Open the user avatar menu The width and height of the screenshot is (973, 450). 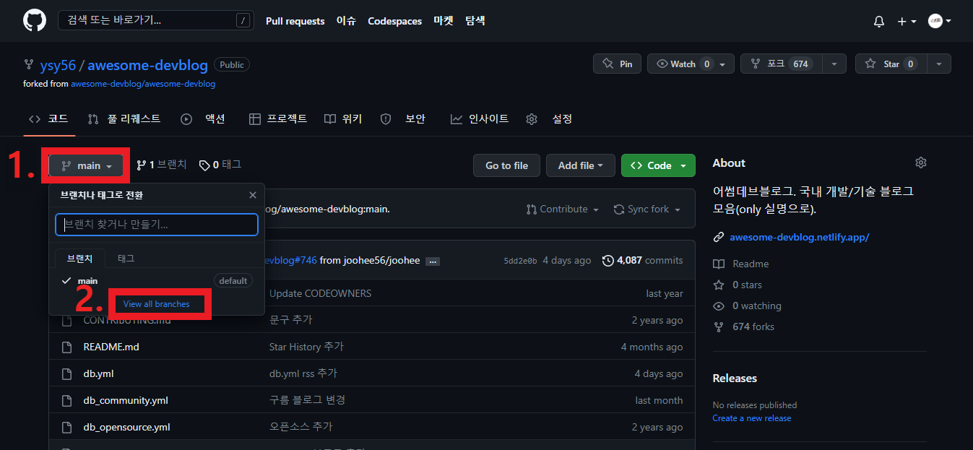[x=939, y=22]
